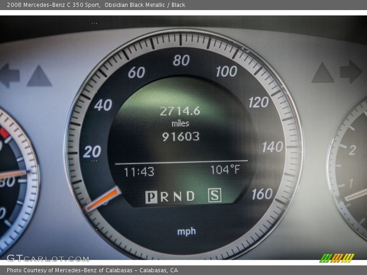Click the 120 mark on speedometer
The image size is (367, 275).
[259, 102]
